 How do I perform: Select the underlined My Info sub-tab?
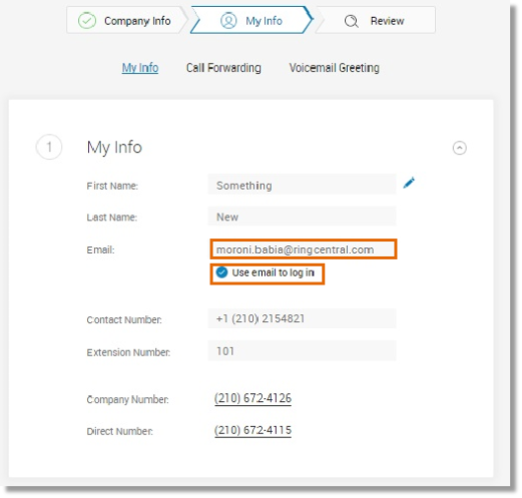coord(140,68)
